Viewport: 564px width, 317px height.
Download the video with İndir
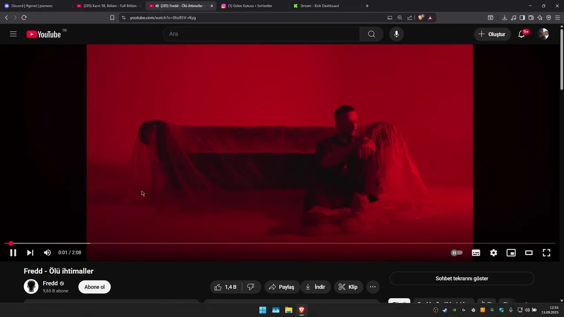point(315,287)
